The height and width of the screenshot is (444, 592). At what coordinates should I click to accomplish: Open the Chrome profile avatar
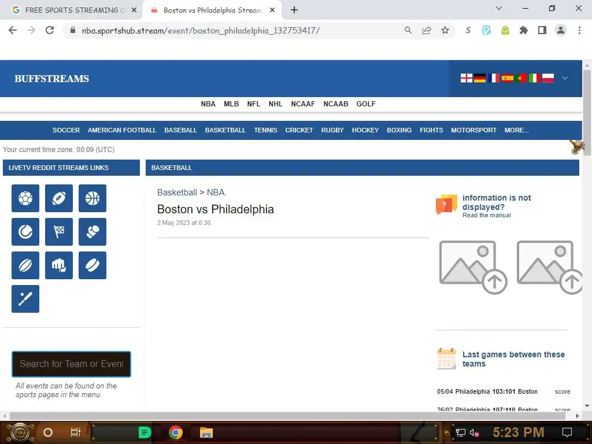(x=561, y=30)
